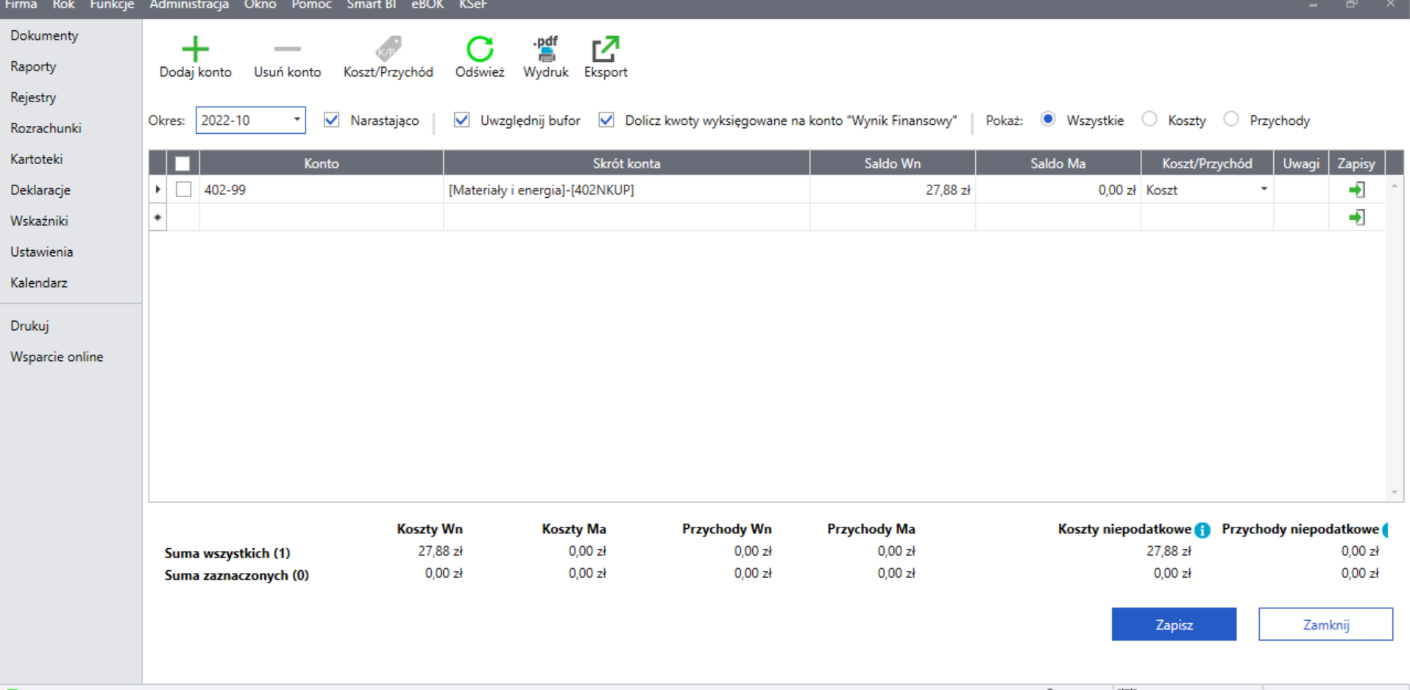Image resolution: width=1410 pixels, height=690 pixels.
Task: Click the table scrollbar down arrow
Action: click(1394, 492)
